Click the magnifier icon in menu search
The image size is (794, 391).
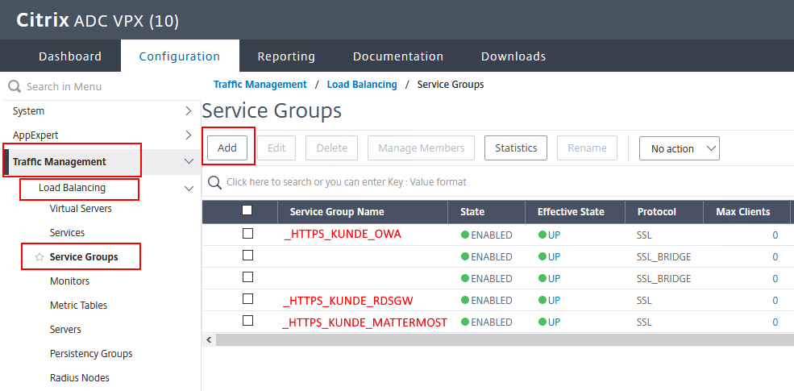pyautogui.click(x=15, y=86)
